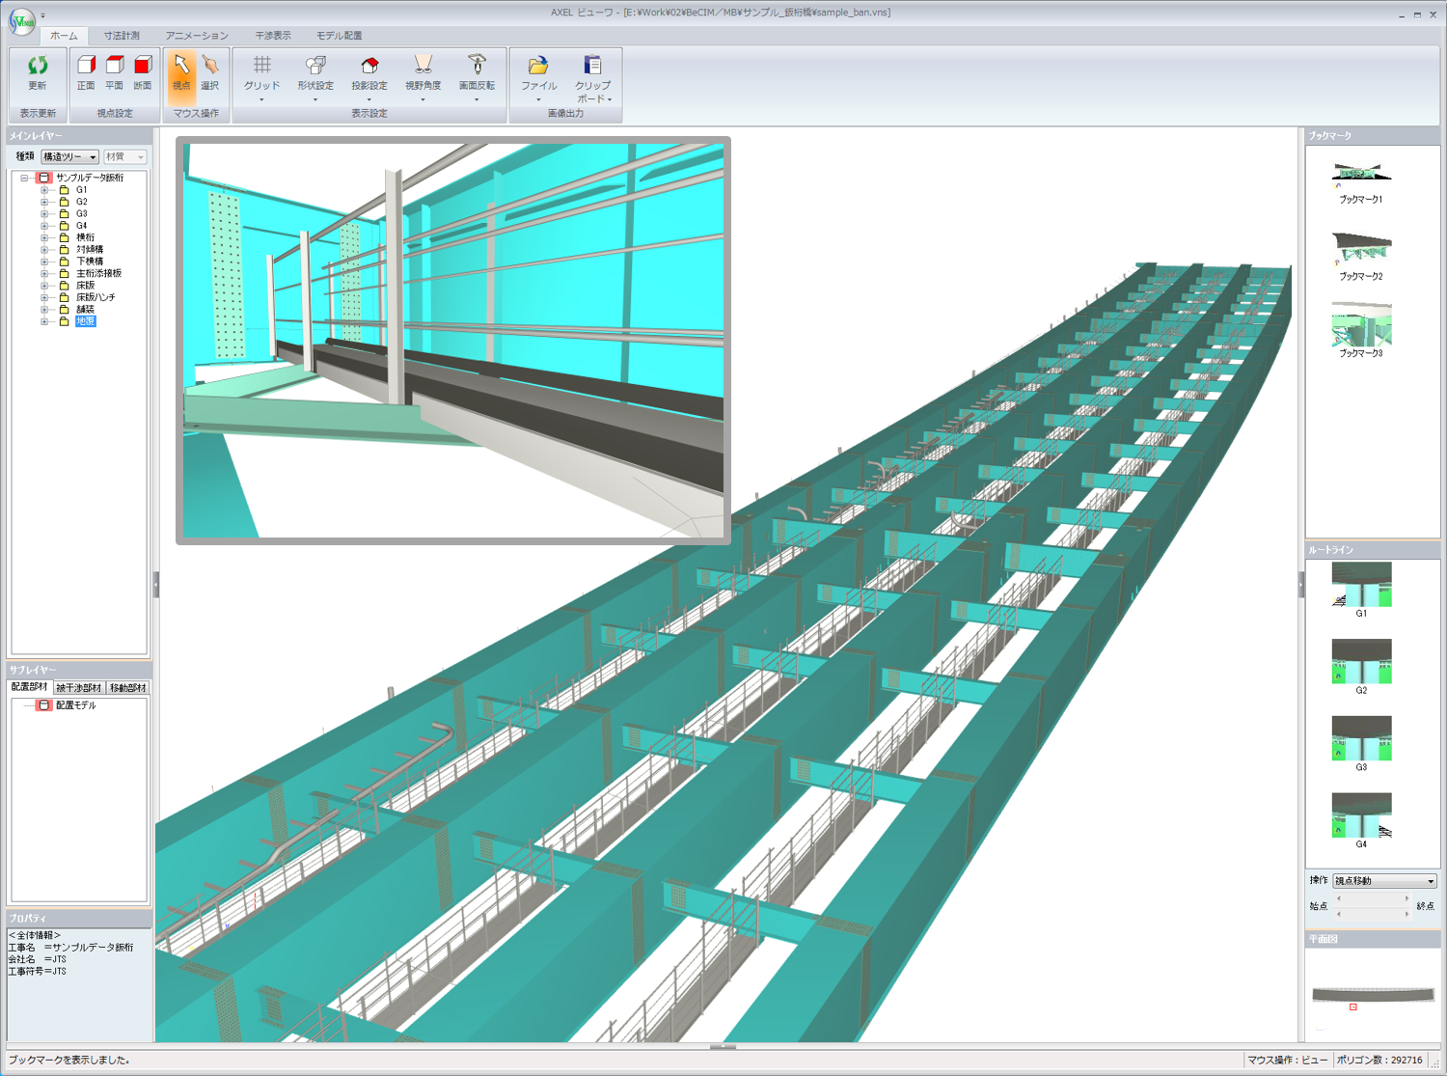Viewport: 1447px width, 1076px height.
Task: Open the アニメーション ribbon tab
Action: [x=197, y=36]
